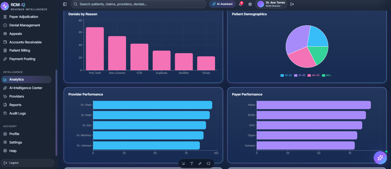This screenshot has height=169, width=391.
Task: Open the Dr. Ana Torres user menu
Action: click(271, 4)
